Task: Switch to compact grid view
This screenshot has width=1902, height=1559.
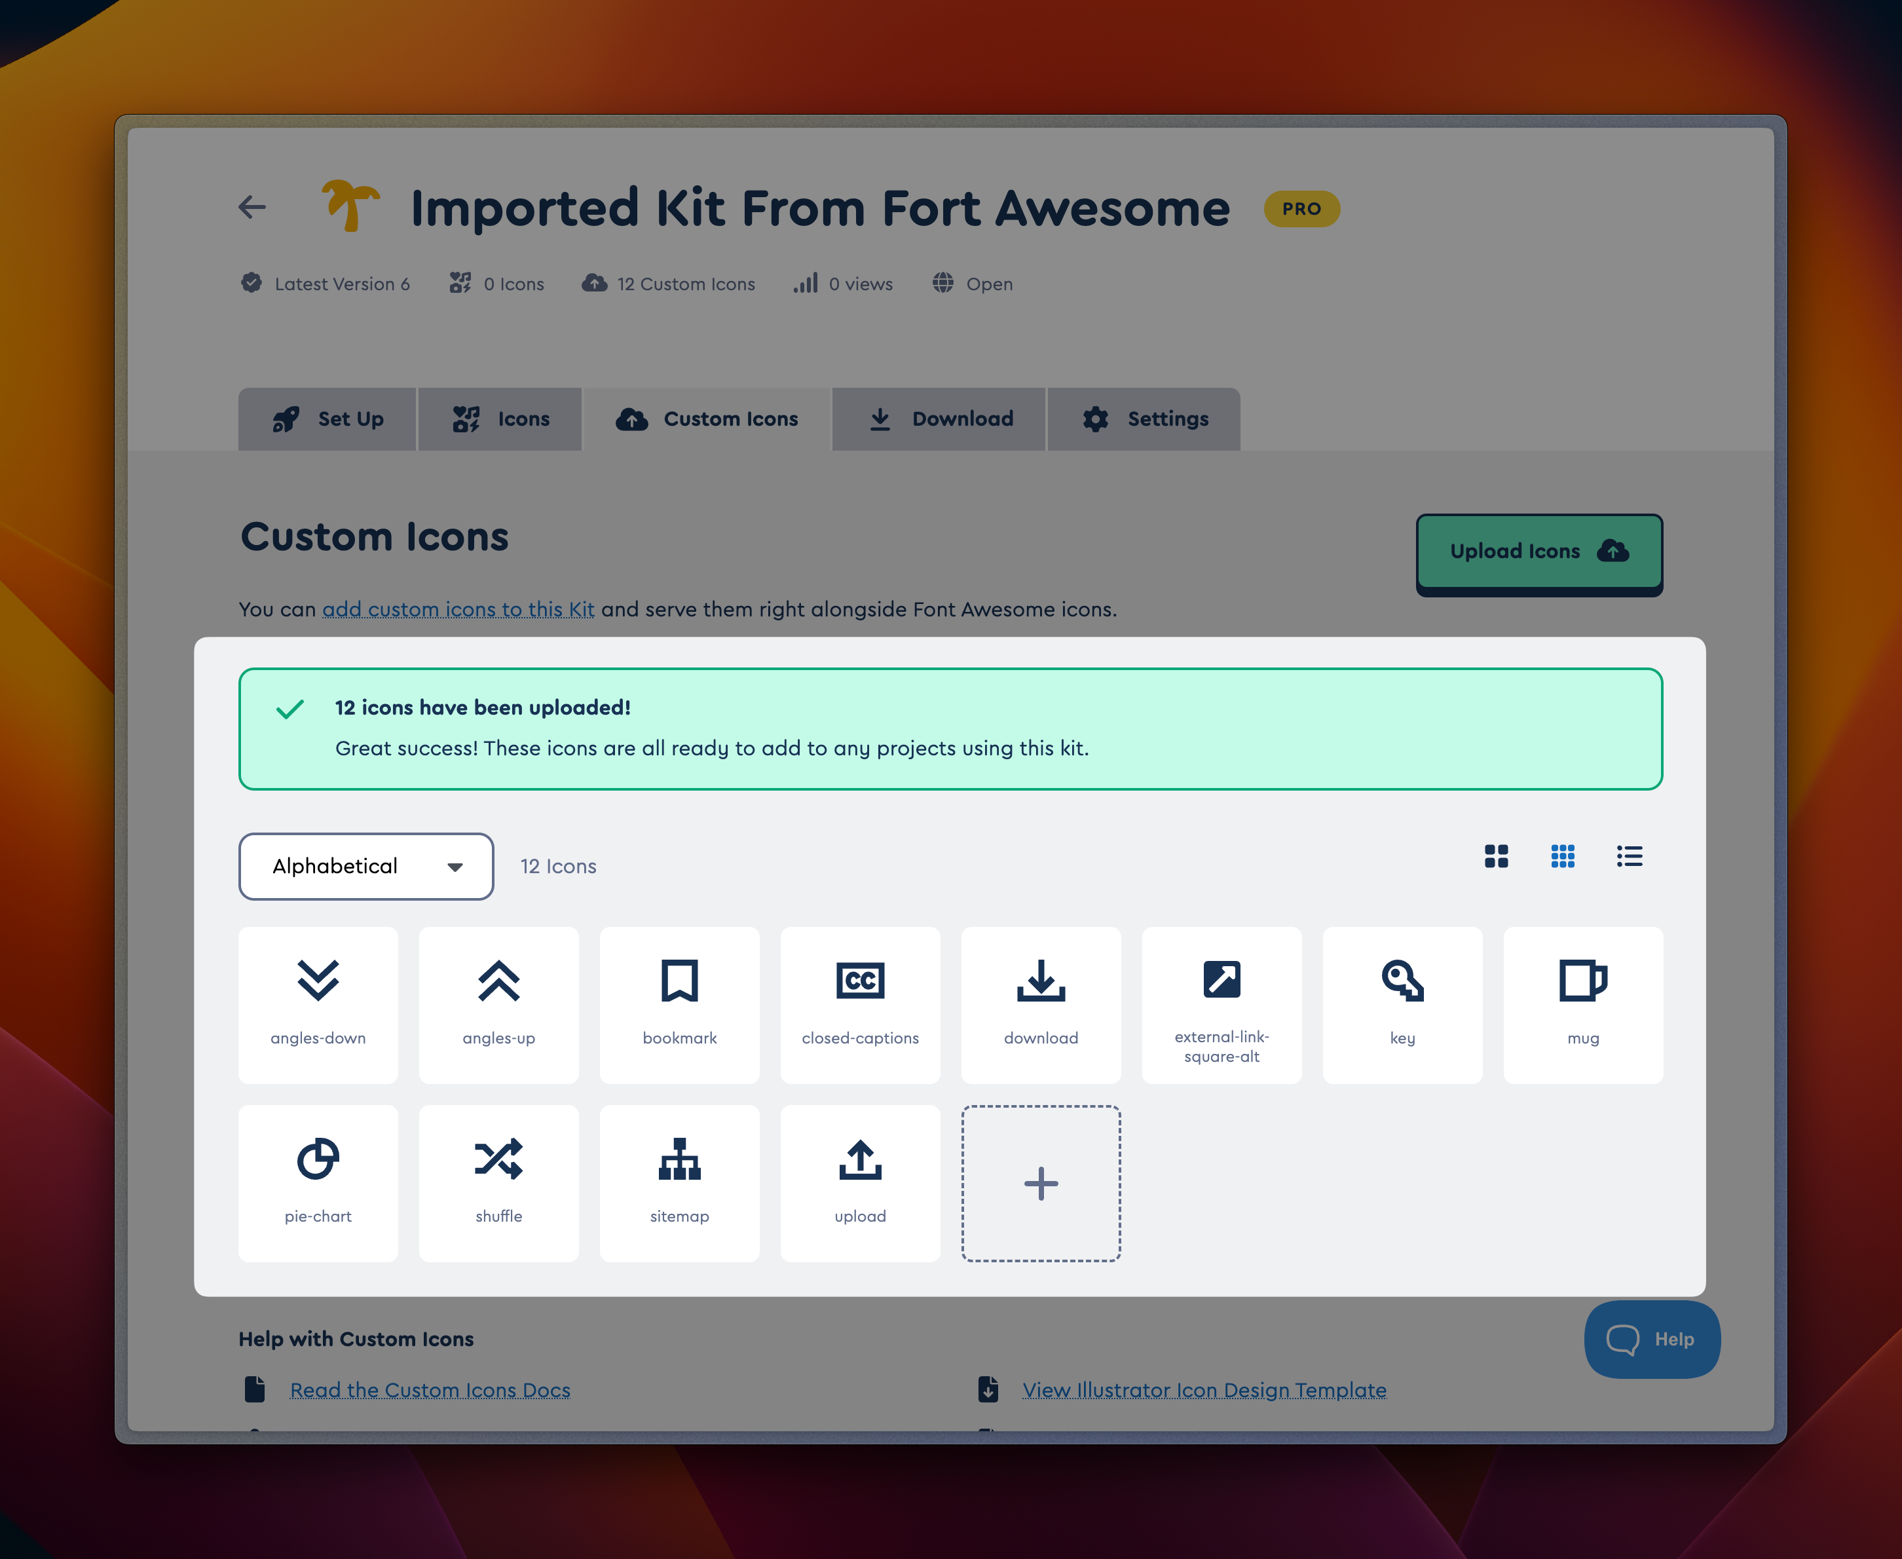Action: [1563, 856]
